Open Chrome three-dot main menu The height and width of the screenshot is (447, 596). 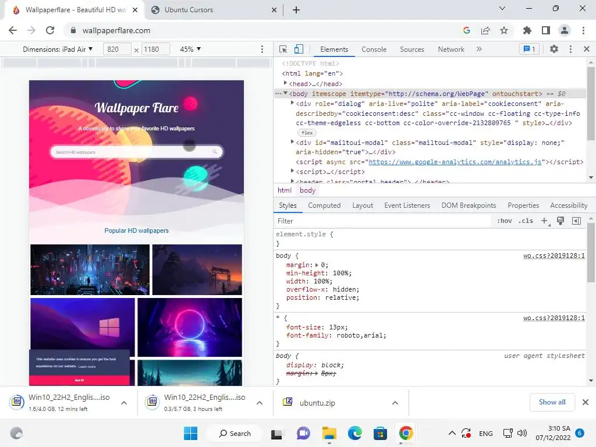[x=583, y=30]
